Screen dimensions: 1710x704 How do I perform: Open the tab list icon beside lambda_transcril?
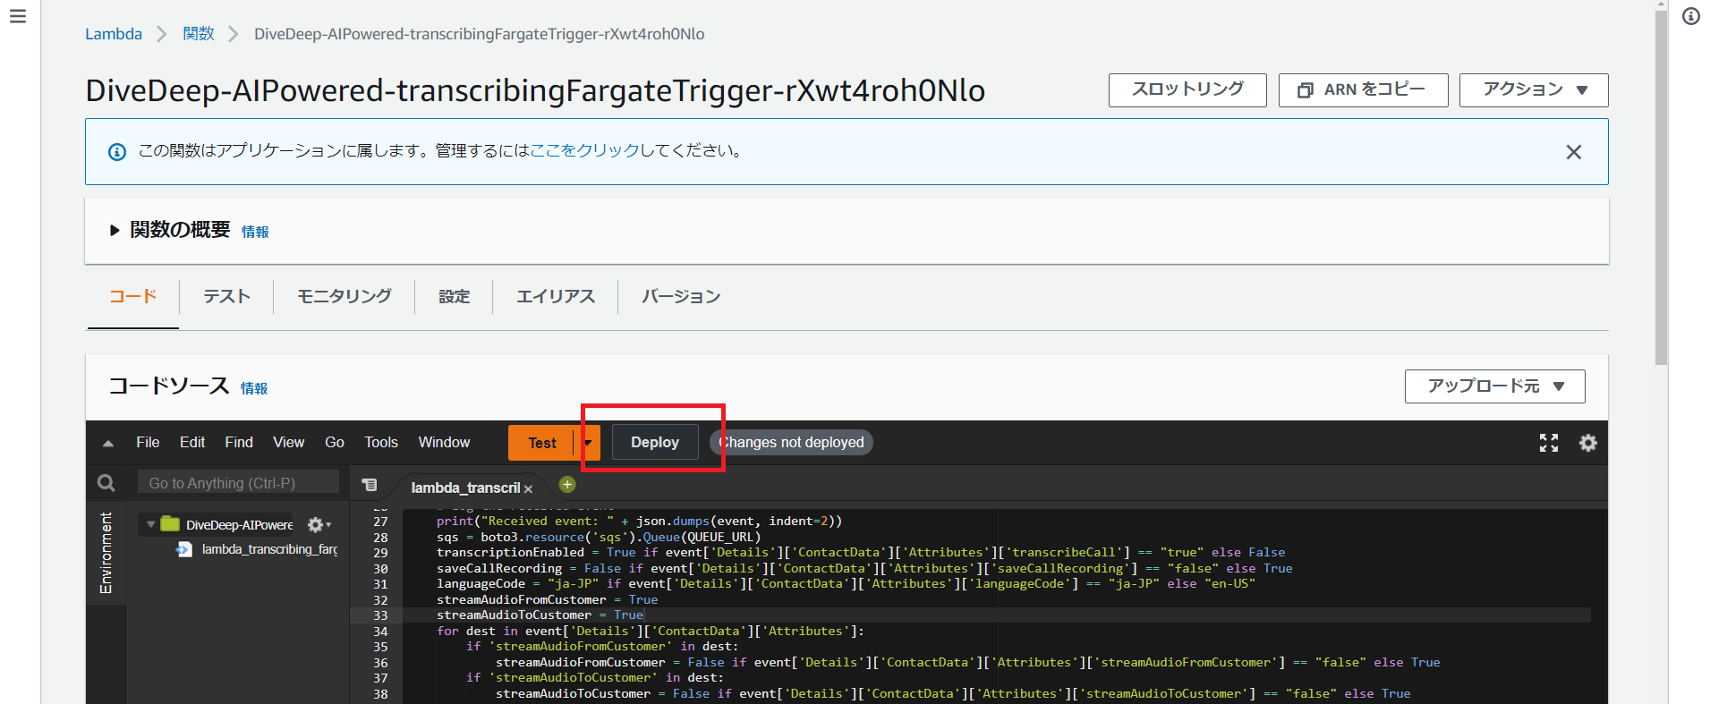coord(369,485)
